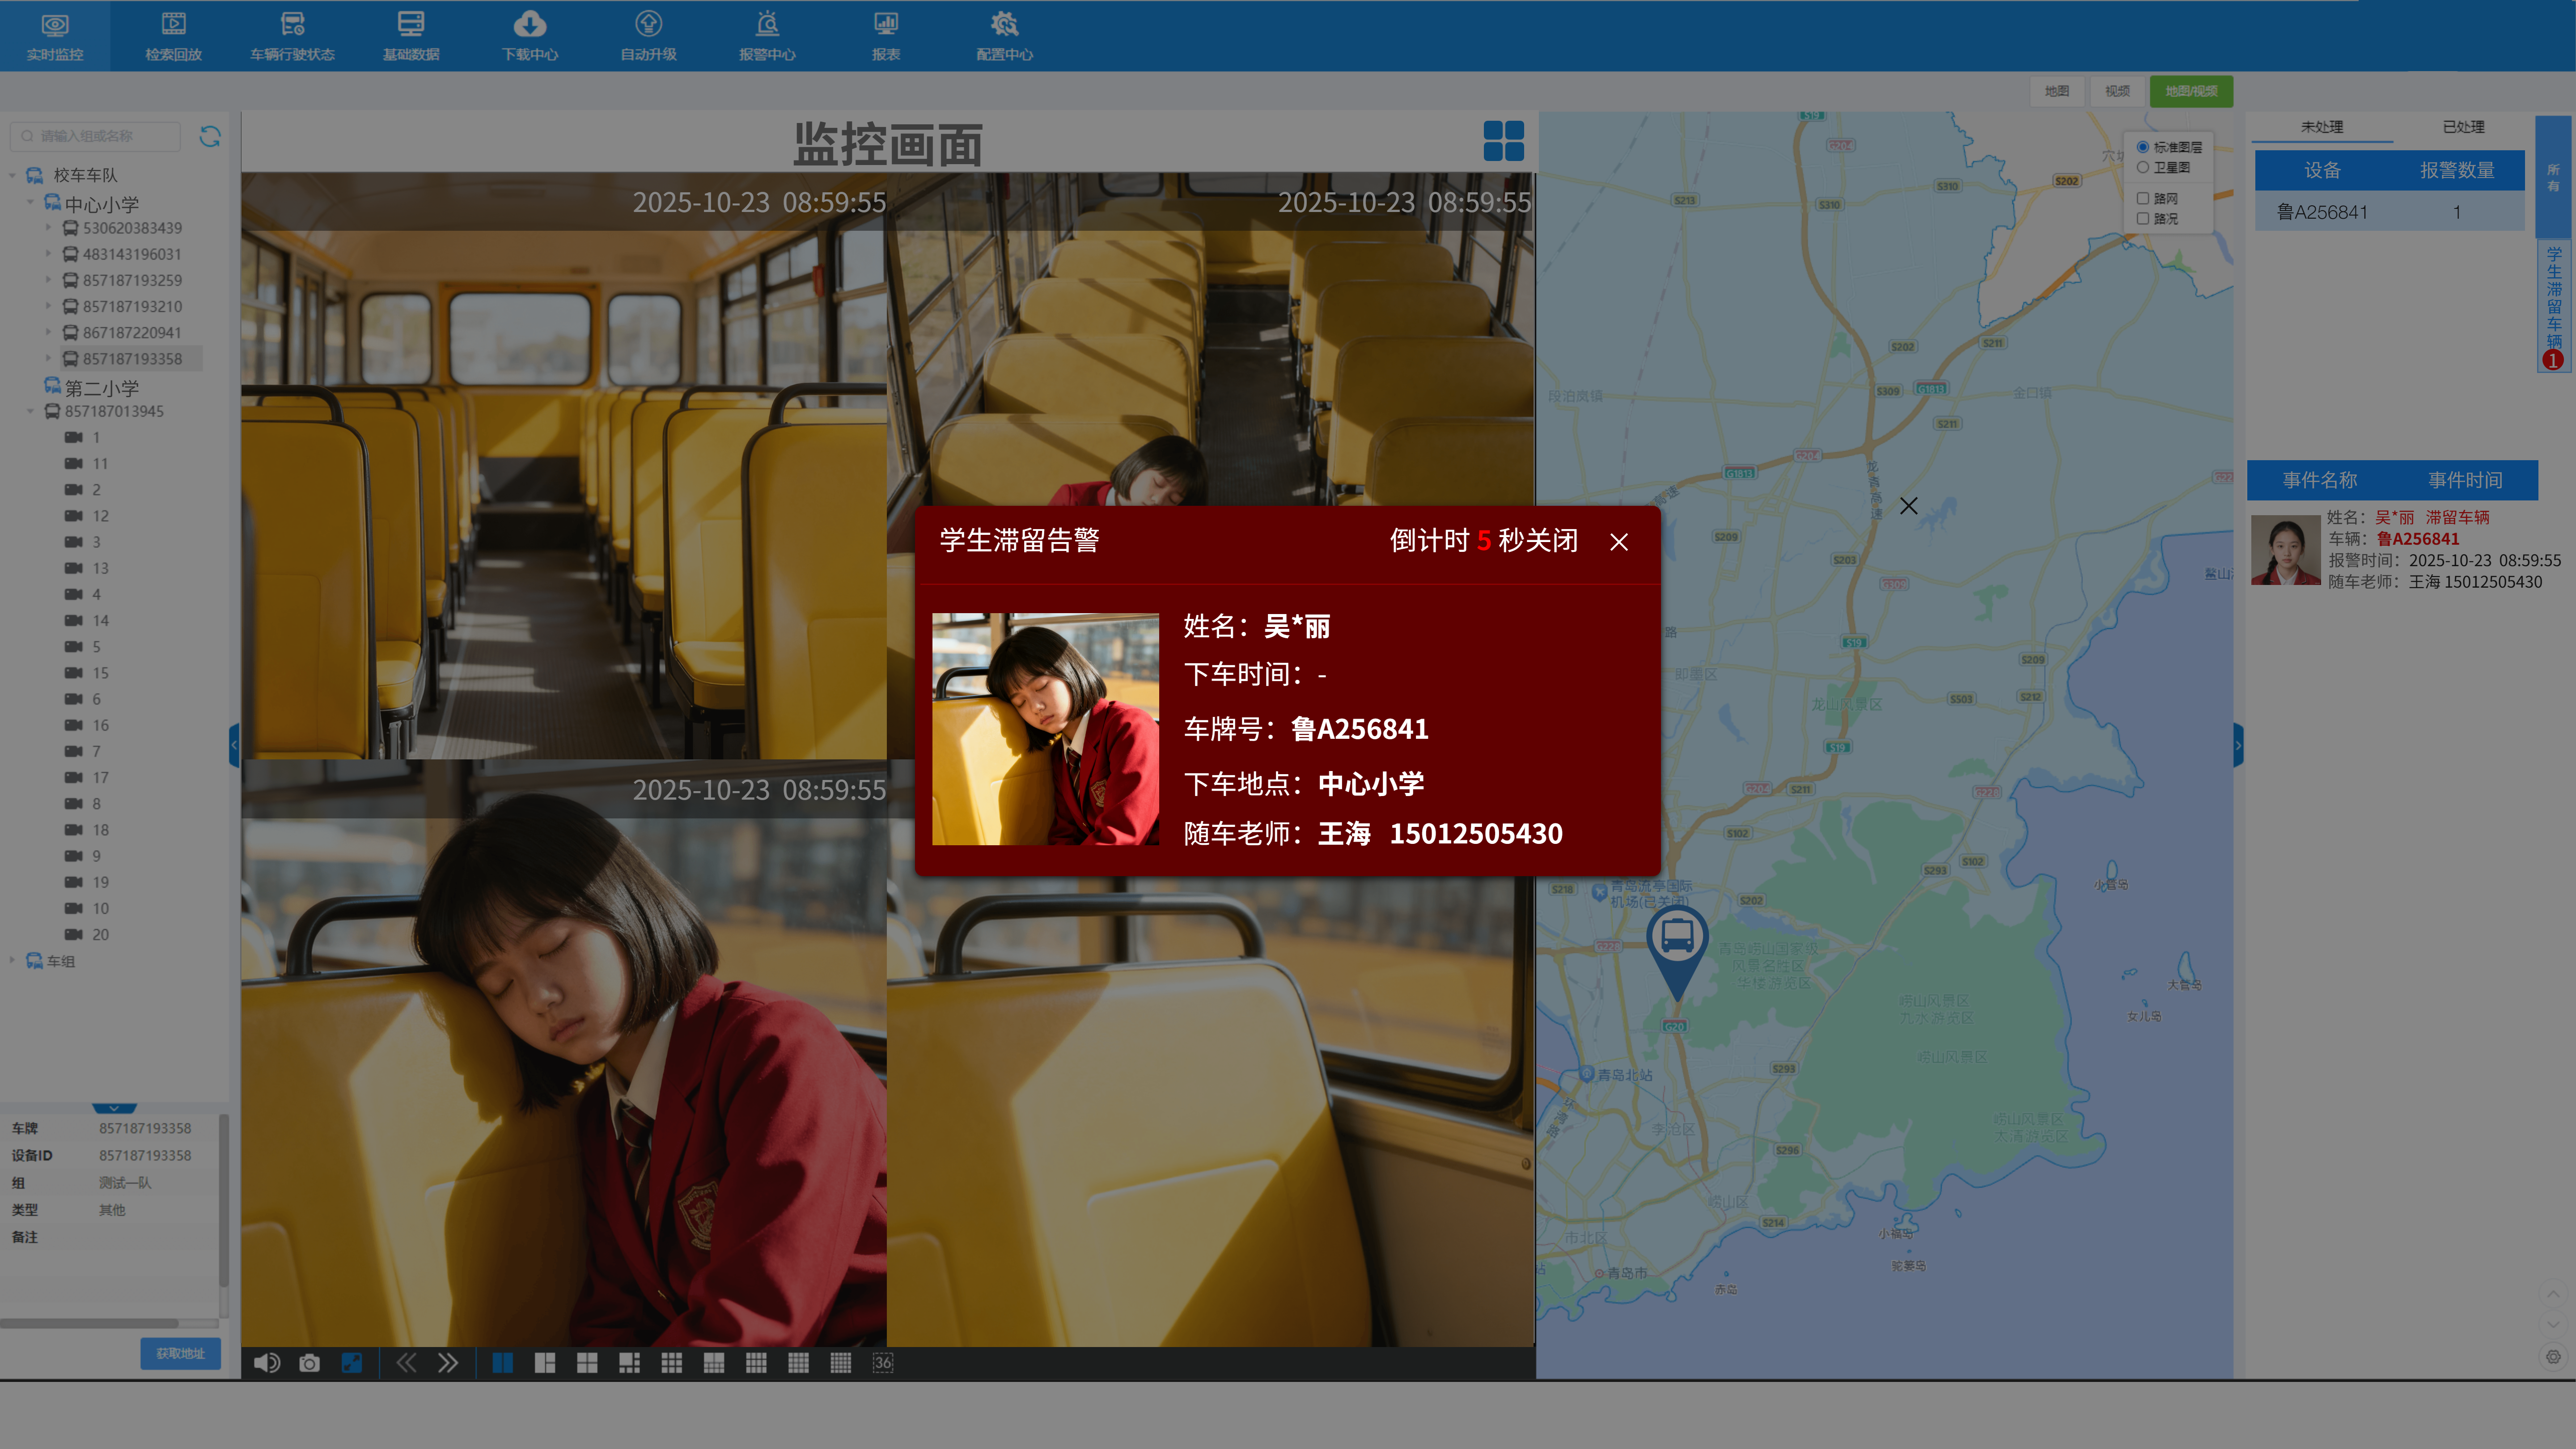
Task: Collapse device 857187013945 node
Action: (30, 411)
